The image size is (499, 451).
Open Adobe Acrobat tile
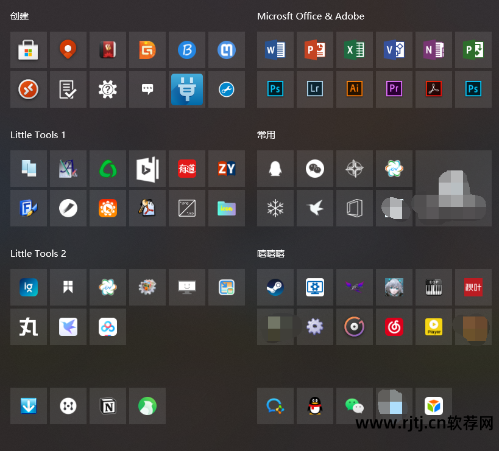(x=434, y=89)
